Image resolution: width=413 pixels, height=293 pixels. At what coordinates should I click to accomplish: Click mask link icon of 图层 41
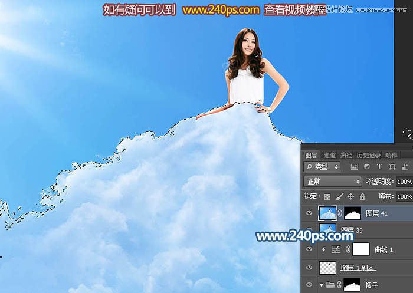tap(340, 213)
